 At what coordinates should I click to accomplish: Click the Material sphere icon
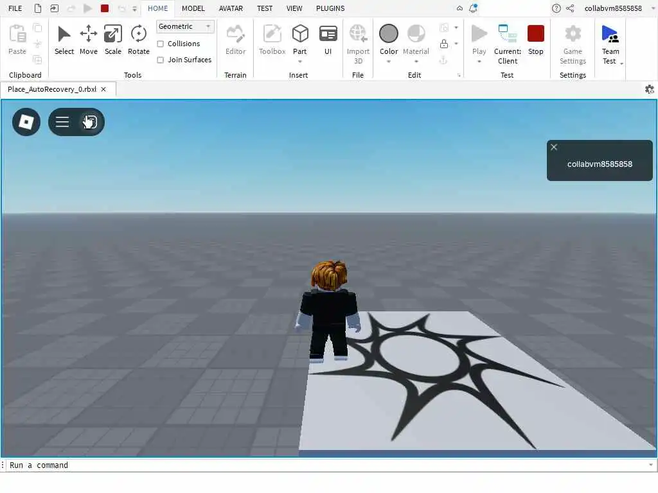[x=416, y=34]
